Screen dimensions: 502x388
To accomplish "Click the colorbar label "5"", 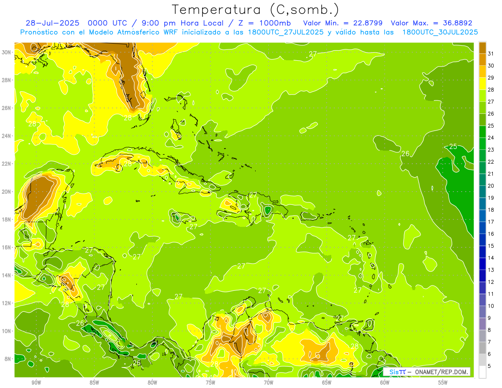I will click(489, 366).
